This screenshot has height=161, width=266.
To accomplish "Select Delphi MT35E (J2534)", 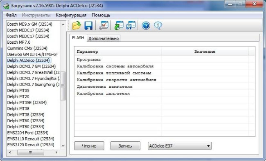I will pyautogui.click(x=27, y=103).
